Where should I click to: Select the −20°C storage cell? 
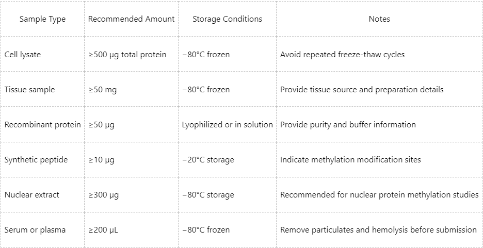click(208, 159)
